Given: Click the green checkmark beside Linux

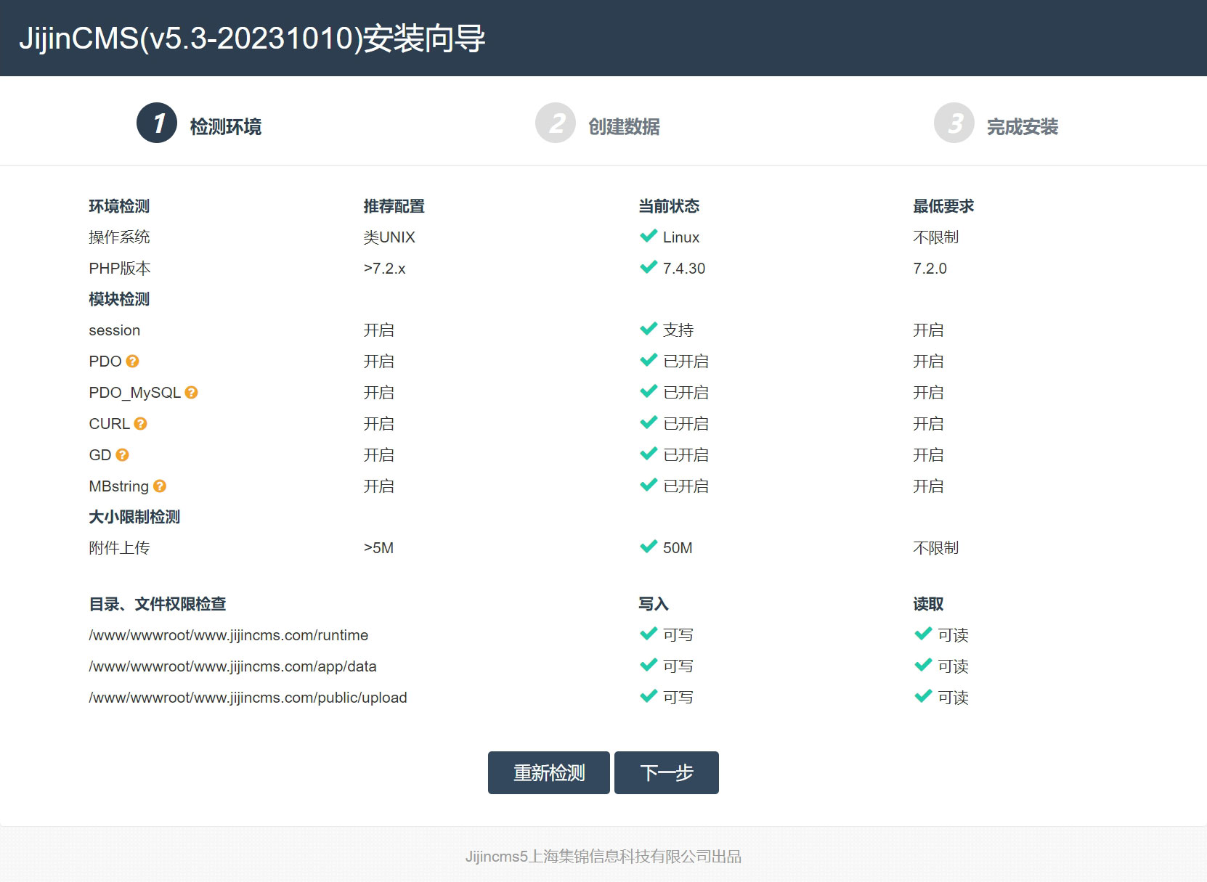Looking at the screenshot, I should (x=649, y=236).
